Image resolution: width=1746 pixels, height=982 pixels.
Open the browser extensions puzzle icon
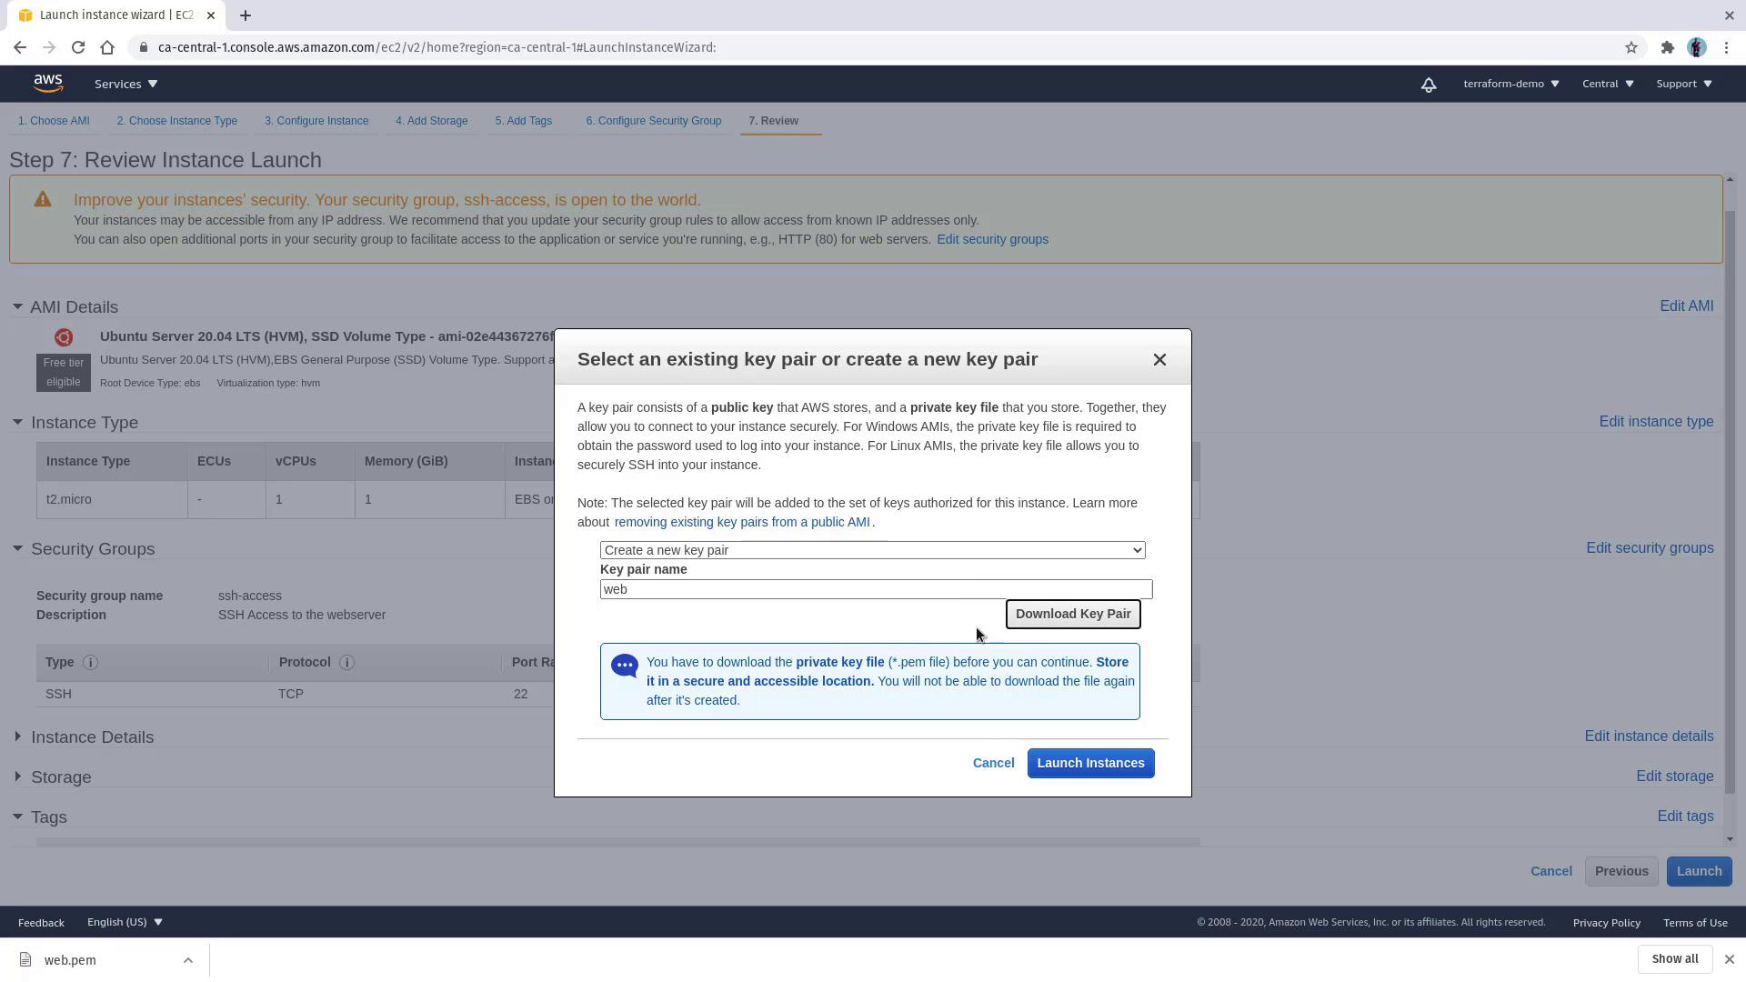click(x=1667, y=47)
